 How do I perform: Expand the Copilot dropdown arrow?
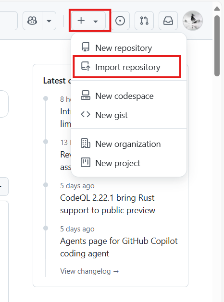point(49,21)
